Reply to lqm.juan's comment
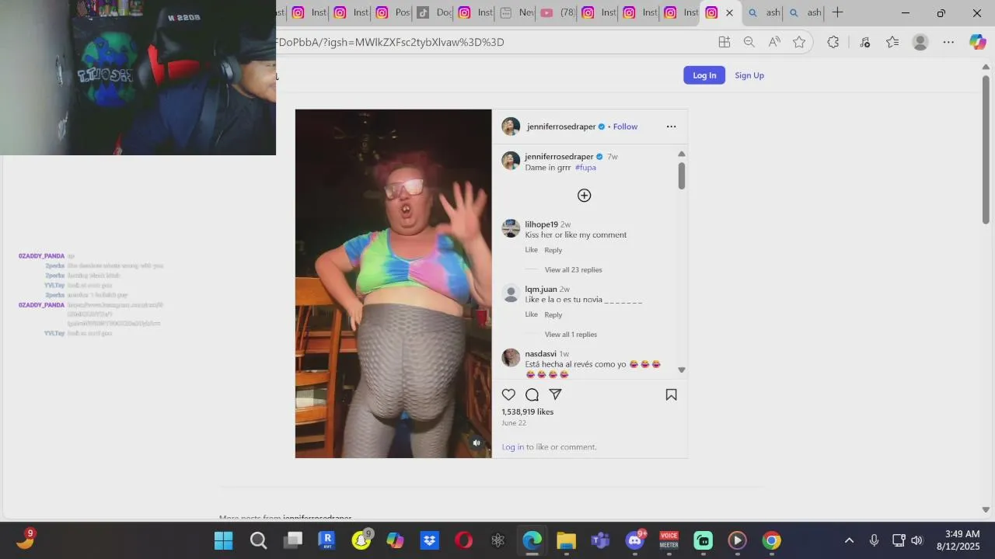The height and width of the screenshot is (559, 995). click(553, 314)
